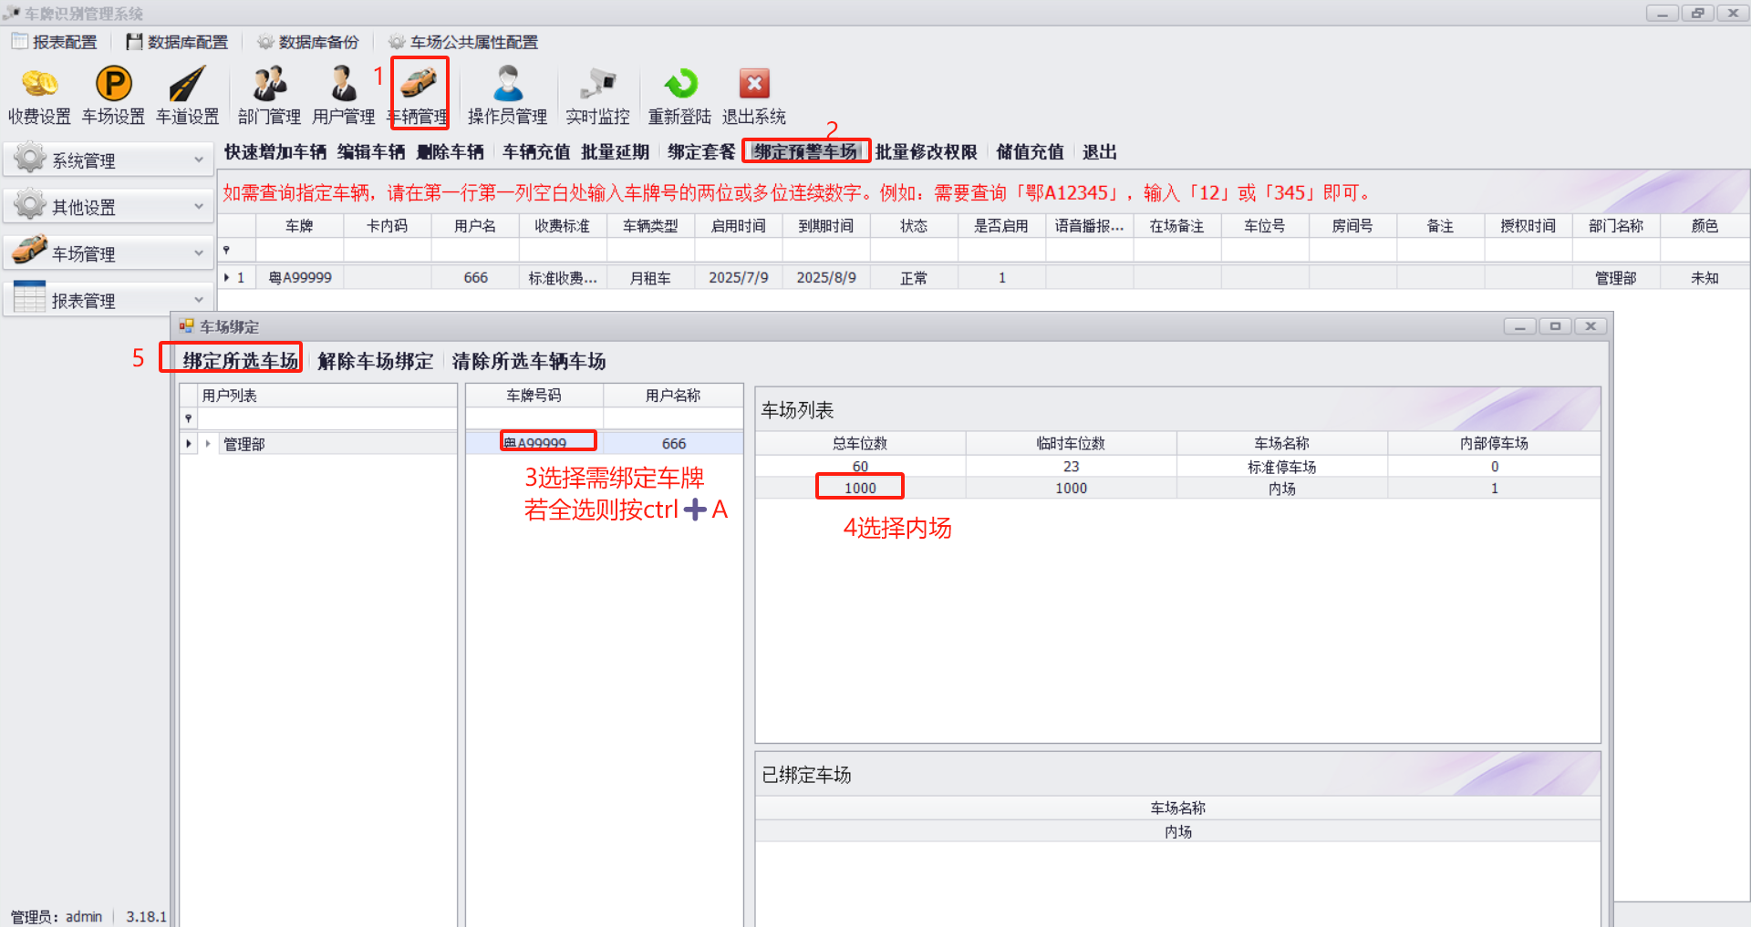Expand the 管理部 tree node
This screenshot has height=927, width=1751.
coord(208,444)
